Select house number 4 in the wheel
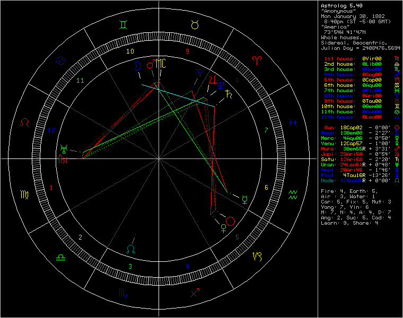 click(187, 266)
